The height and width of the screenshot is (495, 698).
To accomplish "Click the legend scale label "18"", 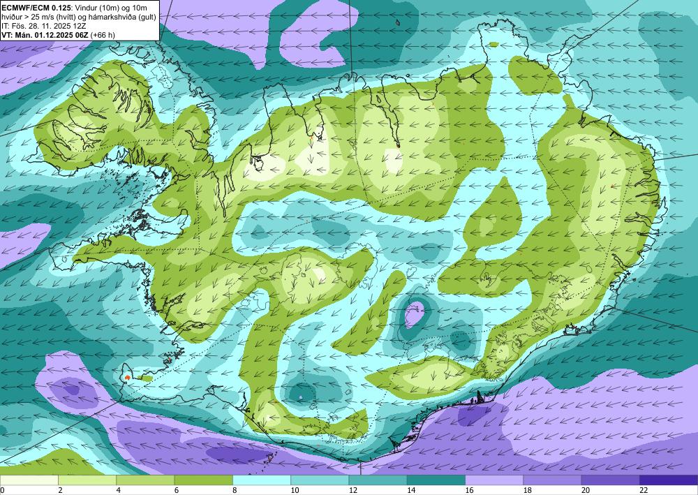I will click(527, 491).
